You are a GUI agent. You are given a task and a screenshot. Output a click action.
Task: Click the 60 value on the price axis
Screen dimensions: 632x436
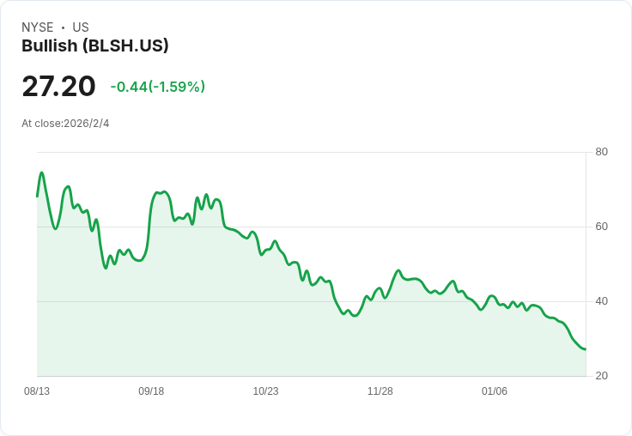pos(601,227)
